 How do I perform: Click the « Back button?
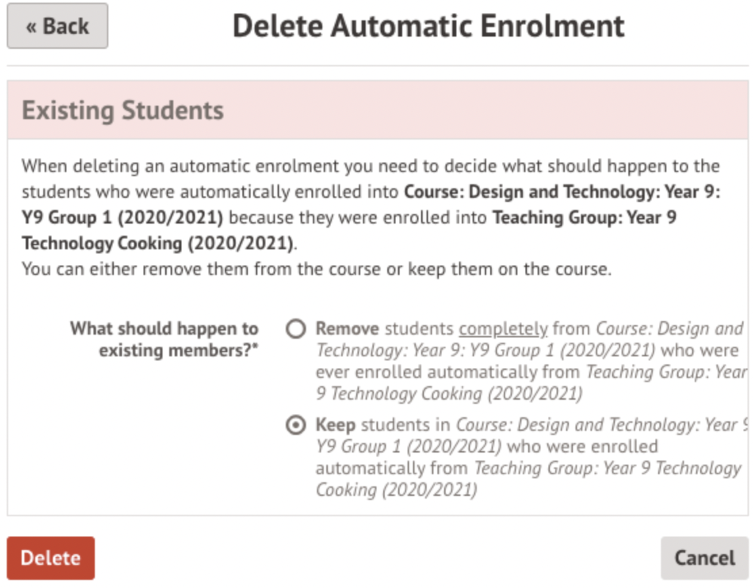tap(57, 26)
